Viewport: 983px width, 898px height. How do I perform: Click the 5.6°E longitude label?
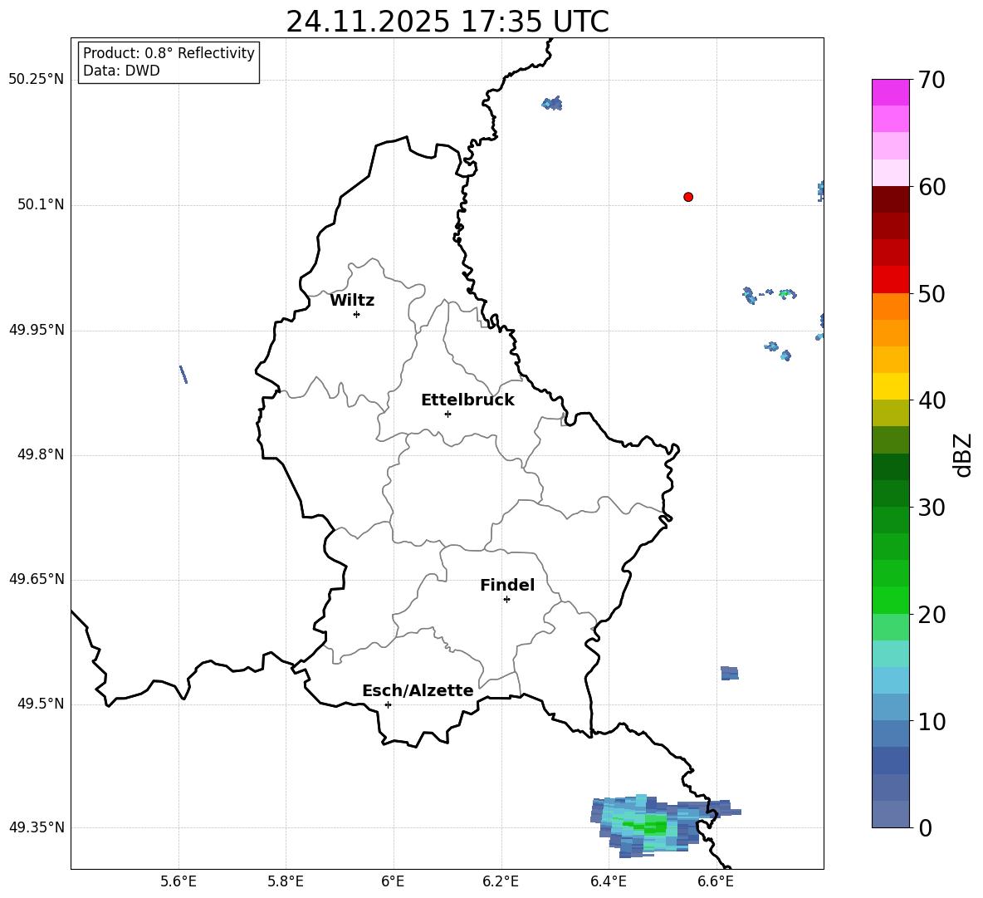click(x=179, y=881)
